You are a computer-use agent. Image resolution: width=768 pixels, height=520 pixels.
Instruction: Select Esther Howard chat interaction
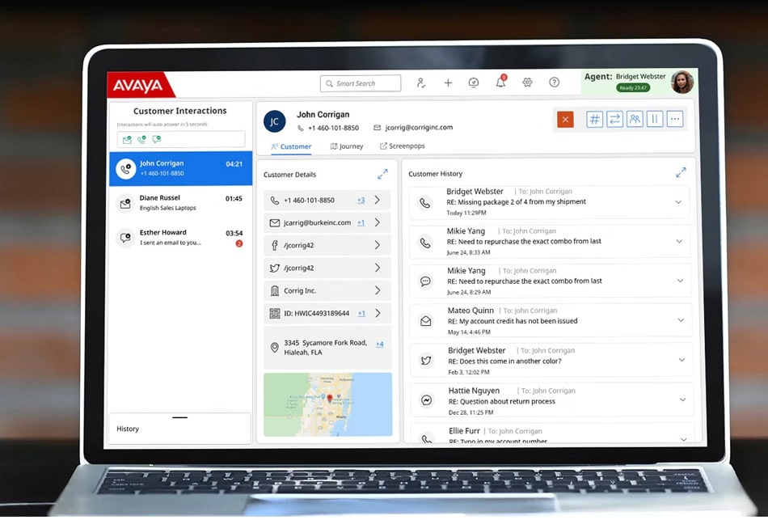180,237
